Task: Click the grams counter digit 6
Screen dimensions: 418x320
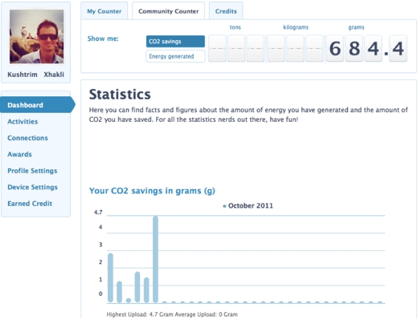Action: coord(335,49)
